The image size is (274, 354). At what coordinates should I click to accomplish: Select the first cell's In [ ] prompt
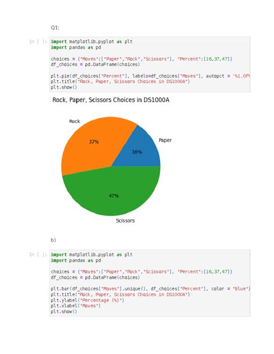pos(38,42)
